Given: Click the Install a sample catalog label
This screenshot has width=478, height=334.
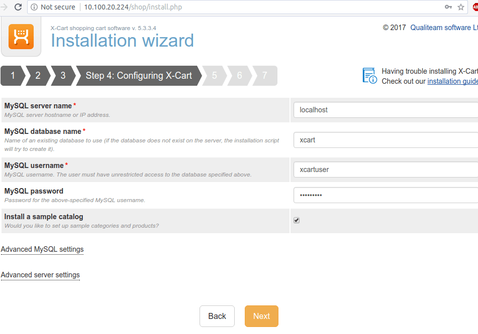Looking at the screenshot, I should pyautogui.click(x=44, y=217).
